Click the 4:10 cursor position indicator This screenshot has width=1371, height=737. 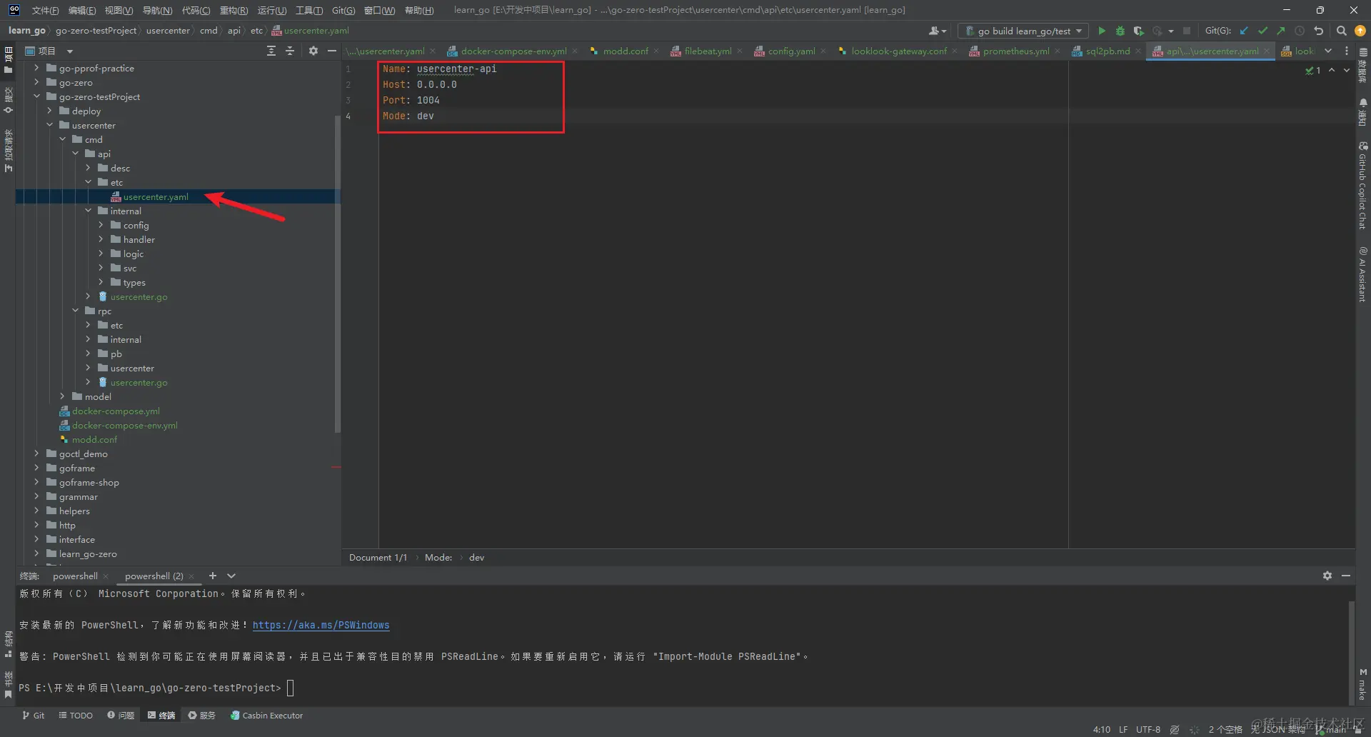pos(1102,729)
